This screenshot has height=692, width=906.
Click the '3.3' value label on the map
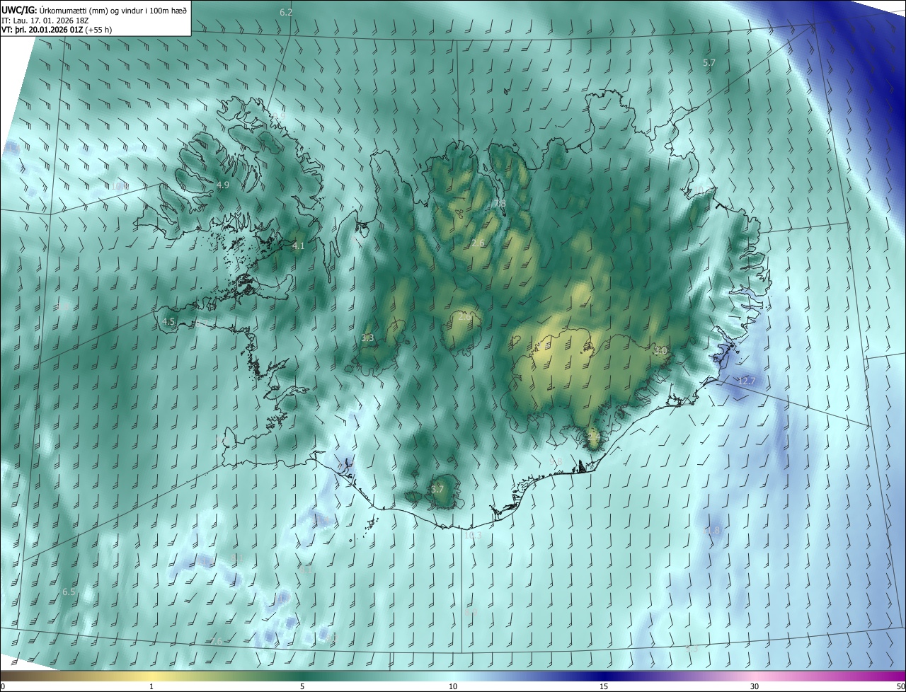367,338
